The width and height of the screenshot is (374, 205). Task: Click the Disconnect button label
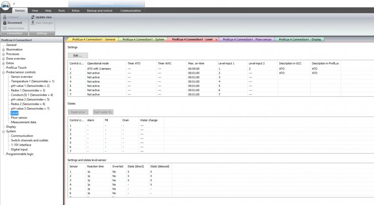(x=15, y=23)
